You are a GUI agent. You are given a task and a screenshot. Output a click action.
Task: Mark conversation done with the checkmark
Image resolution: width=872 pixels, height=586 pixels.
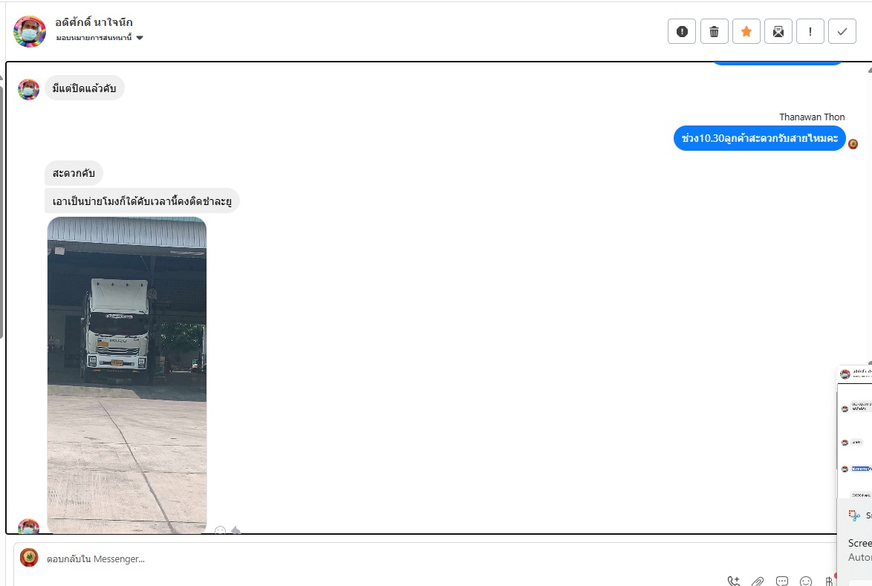(842, 32)
